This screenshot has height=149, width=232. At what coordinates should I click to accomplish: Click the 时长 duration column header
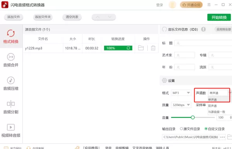pyautogui.click(x=92, y=39)
